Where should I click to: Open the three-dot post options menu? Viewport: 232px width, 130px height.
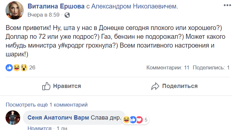click(x=227, y=5)
